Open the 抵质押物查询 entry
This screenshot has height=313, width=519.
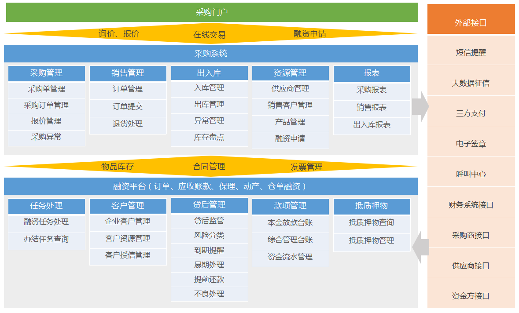pos(372,223)
